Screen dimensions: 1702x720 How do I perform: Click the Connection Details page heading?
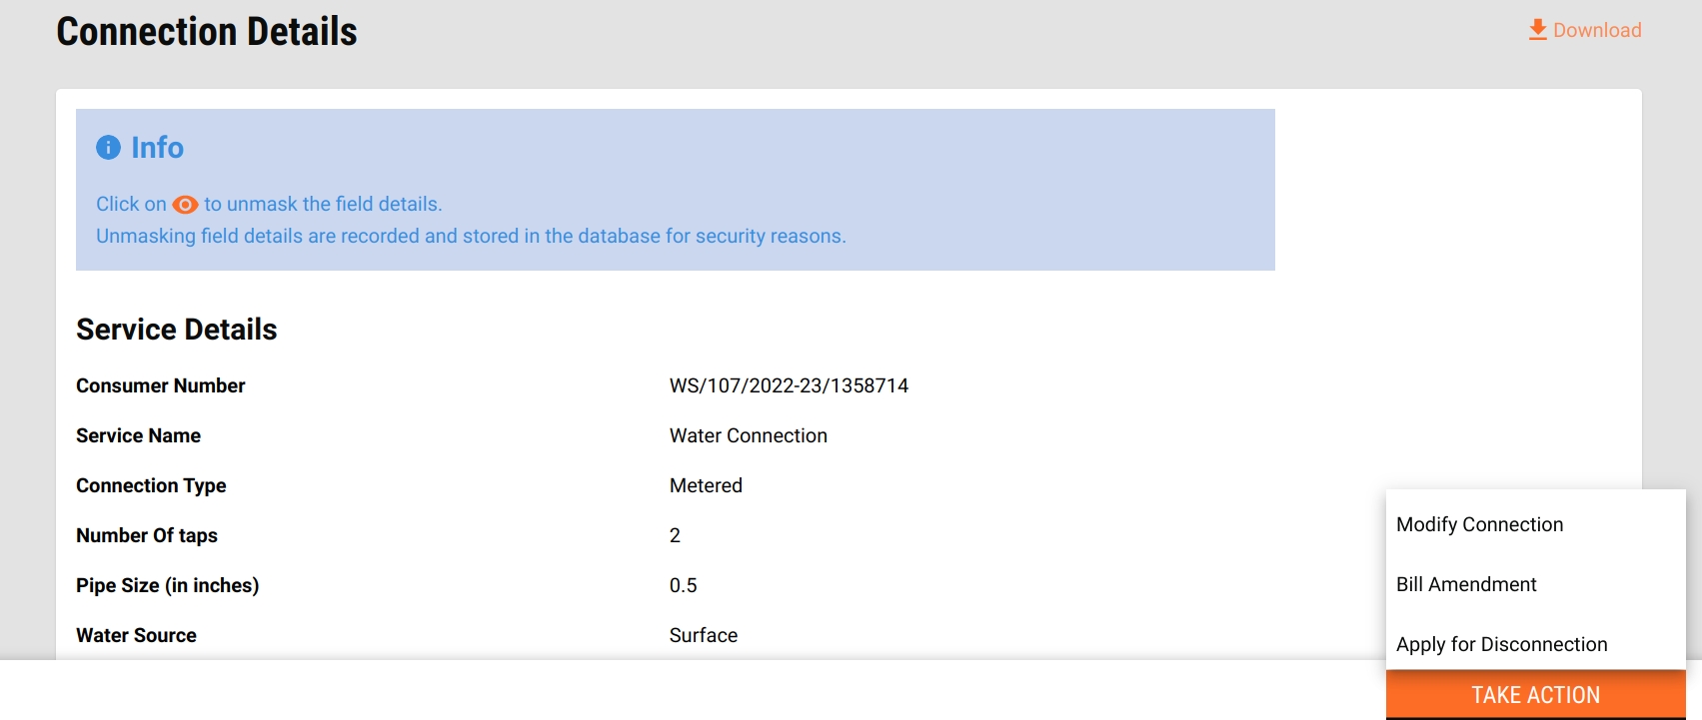coord(207,32)
